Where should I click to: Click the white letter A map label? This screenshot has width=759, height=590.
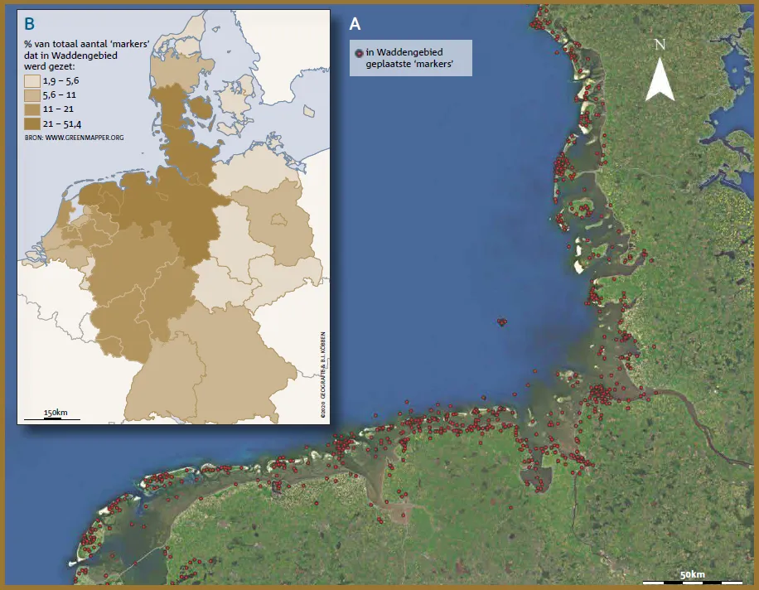355,24
